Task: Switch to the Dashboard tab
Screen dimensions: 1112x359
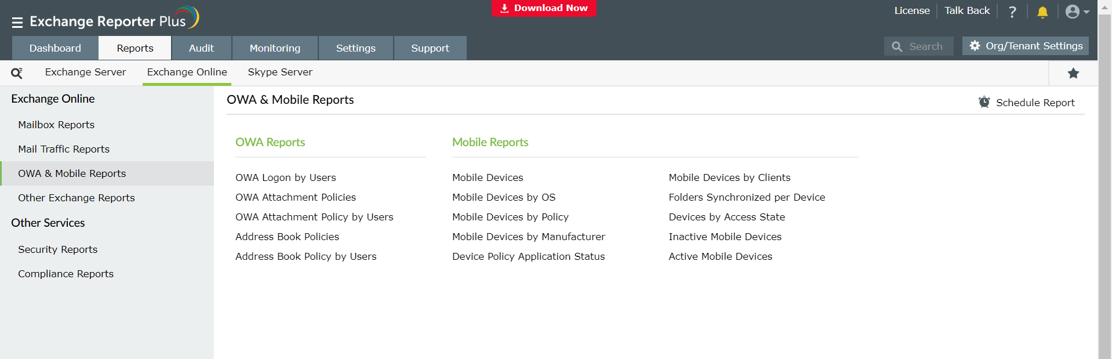Action: click(55, 48)
